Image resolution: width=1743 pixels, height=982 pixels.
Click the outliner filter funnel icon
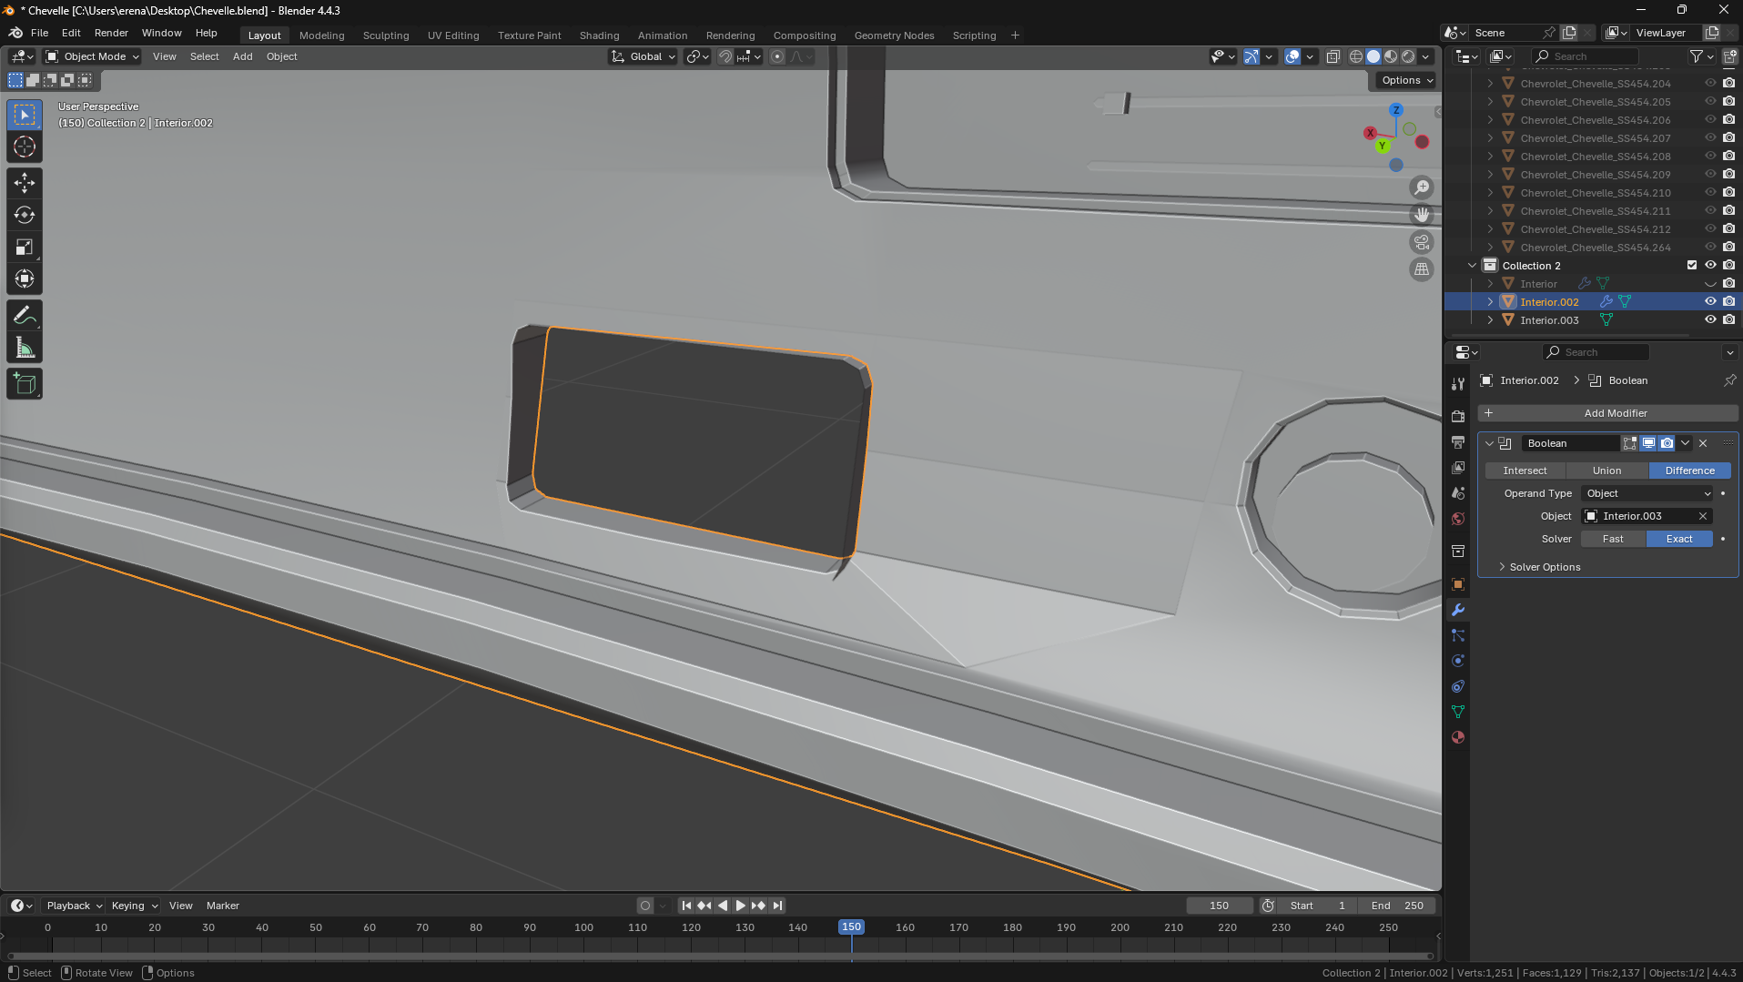coord(1697,56)
